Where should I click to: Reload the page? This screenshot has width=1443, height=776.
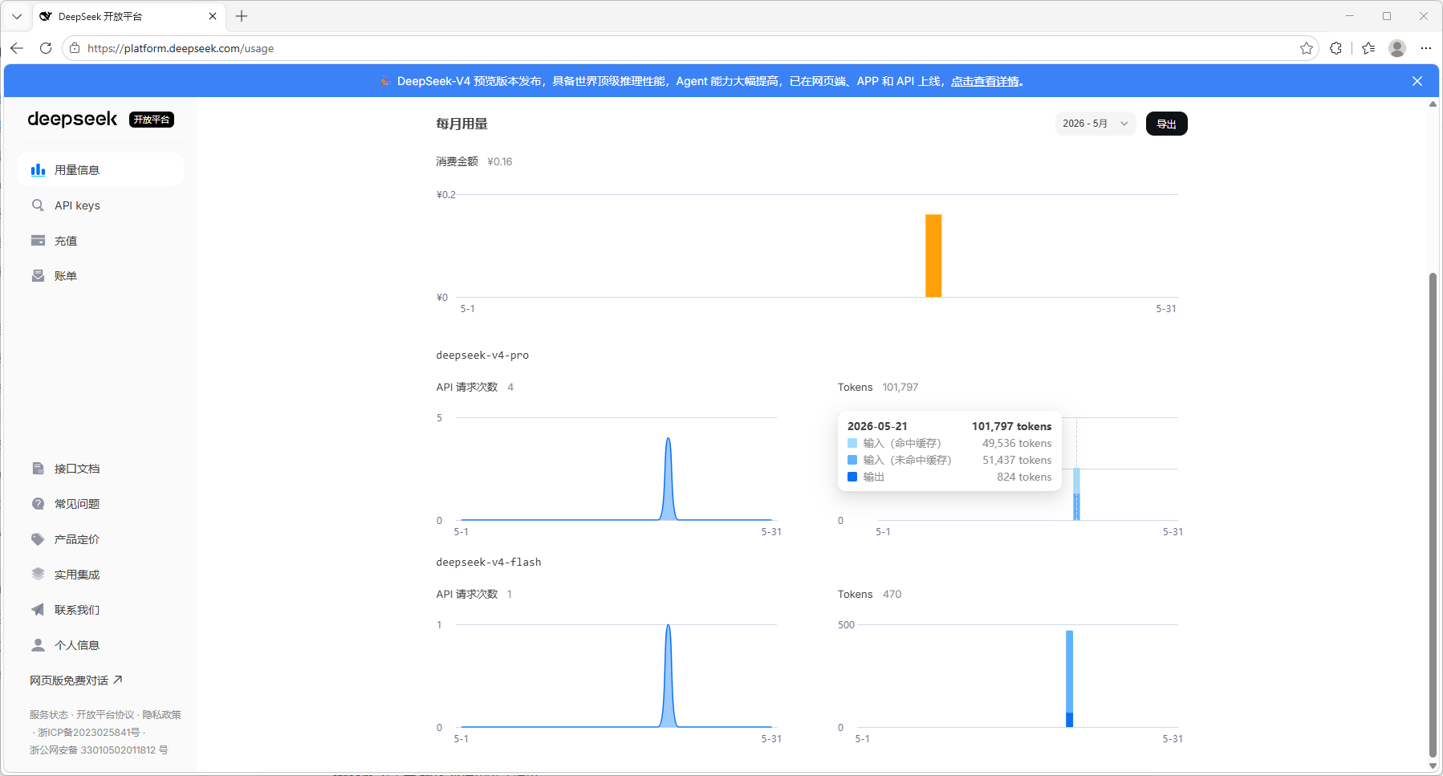(46, 48)
